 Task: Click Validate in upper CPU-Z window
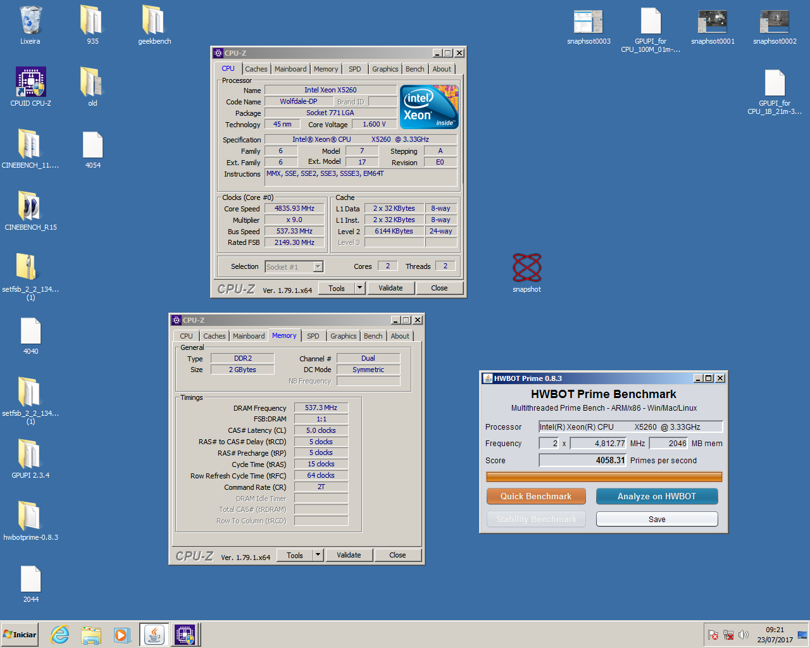click(x=390, y=288)
